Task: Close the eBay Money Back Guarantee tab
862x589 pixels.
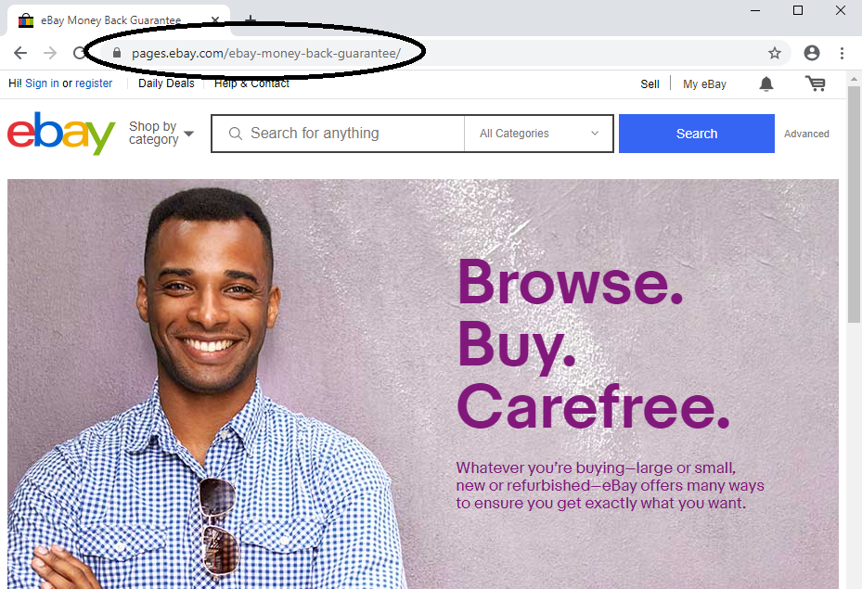Action: point(215,21)
